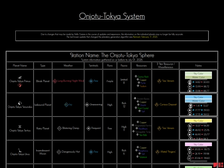Click the globe glyph above Onjotu-Tokya Secundus
Screen dimensions: 224x168
point(20,103)
